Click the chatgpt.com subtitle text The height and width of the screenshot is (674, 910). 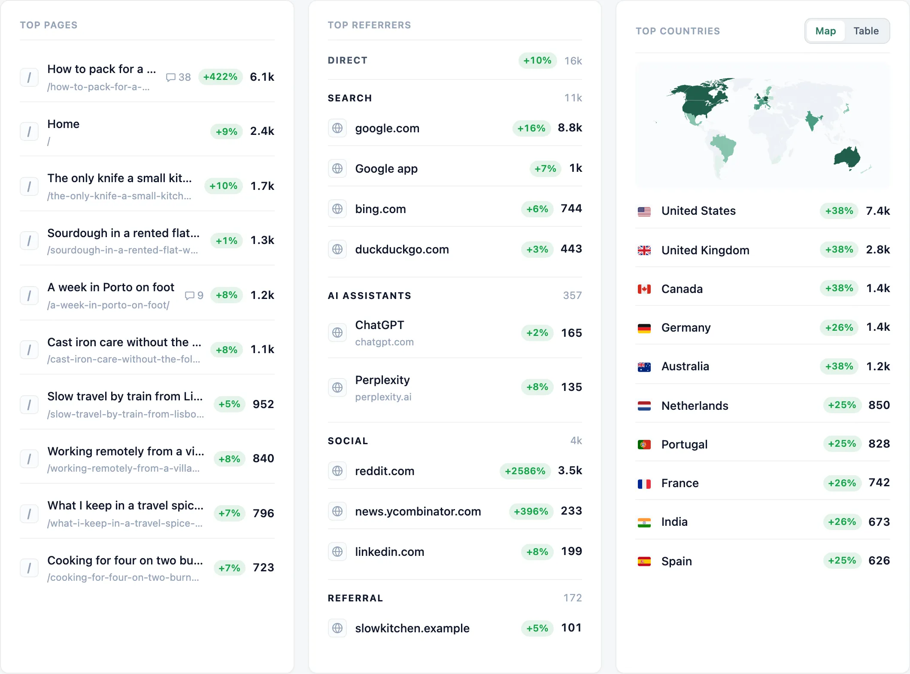[385, 342]
